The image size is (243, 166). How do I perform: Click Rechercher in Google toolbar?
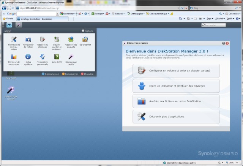click(x=68, y=14)
